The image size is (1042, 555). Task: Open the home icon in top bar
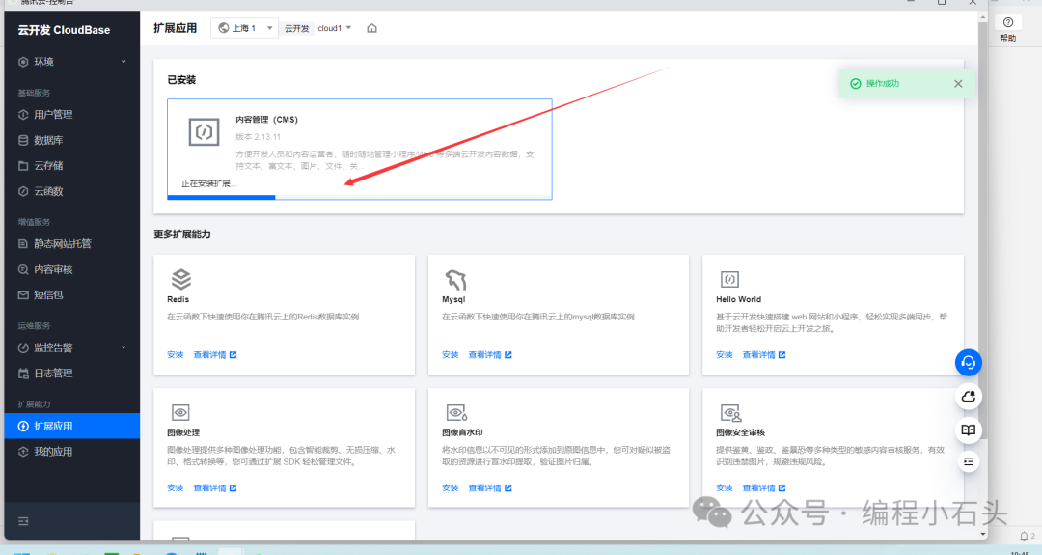372,28
